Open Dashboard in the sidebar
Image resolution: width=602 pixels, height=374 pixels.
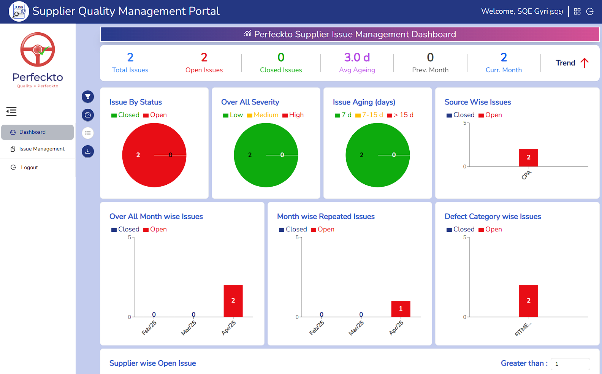(37, 132)
